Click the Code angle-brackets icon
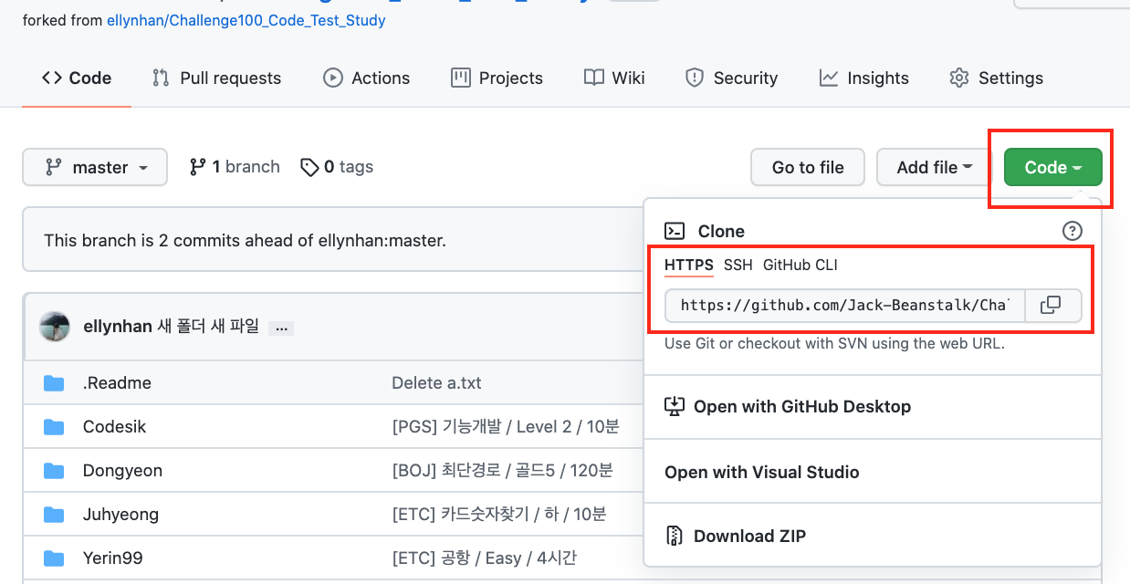Viewport: 1130px width, 584px height. point(52,78)
